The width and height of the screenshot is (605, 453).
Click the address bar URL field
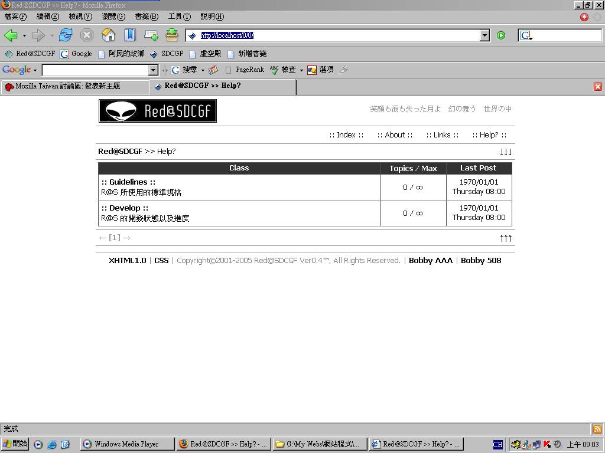tap(337, 35)
